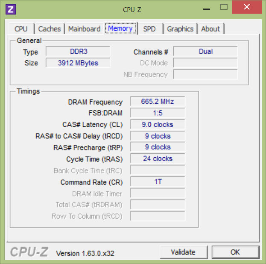Click the Channels # field showing Dual
This screenshot has height=264, width=266.
point(205,51)
